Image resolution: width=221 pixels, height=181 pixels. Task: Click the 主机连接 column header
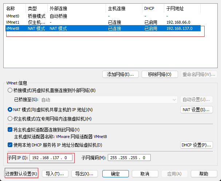124,9
